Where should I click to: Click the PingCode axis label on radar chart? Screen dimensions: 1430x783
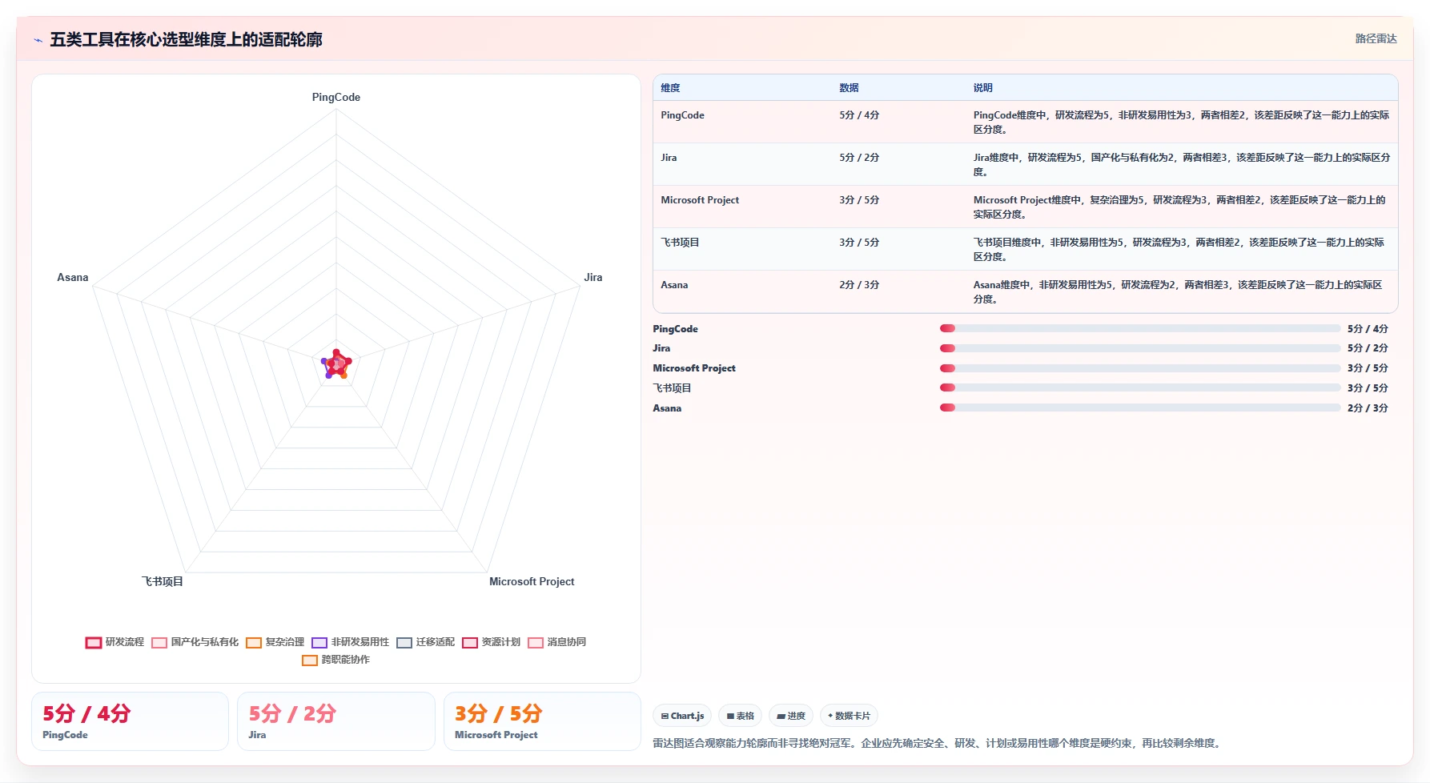tap(336, 97)
